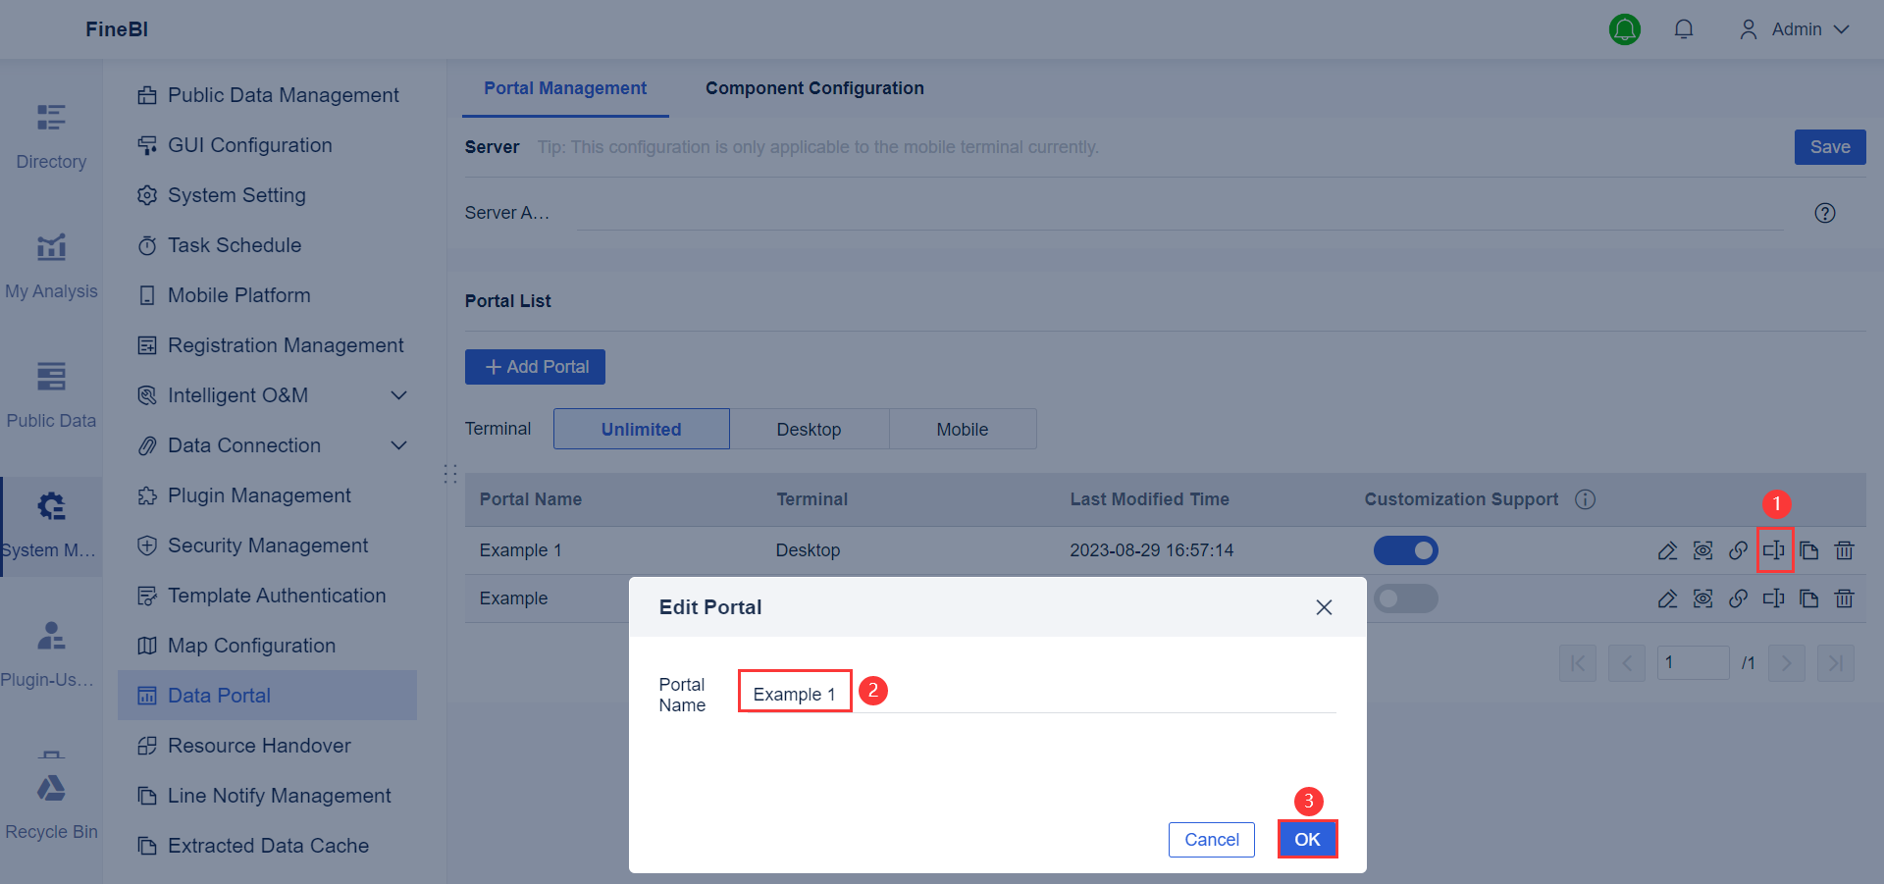Select the Unlimited terminal filter
The height and width of the screenshot is (884, 1884).
click(642, 429)
